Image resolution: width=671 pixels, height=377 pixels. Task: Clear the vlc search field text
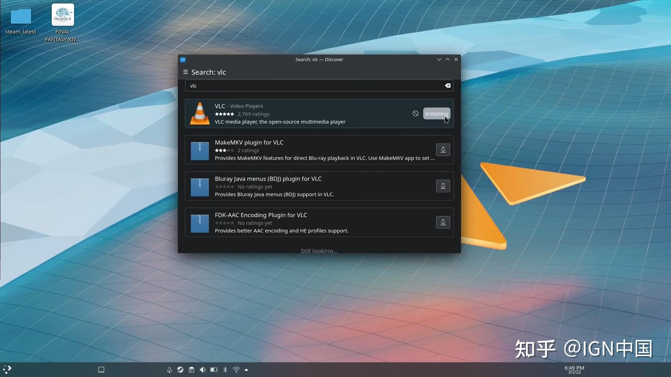point(448,86)
